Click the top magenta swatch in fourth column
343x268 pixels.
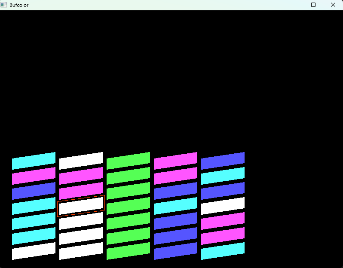[175, 161]
